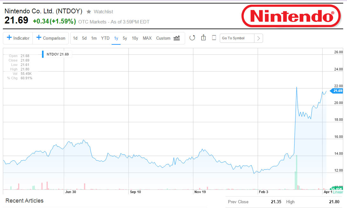The image size is (347, 208).
Task: Click the NTDOY 21.69 legend label
Action: point(58,54)
